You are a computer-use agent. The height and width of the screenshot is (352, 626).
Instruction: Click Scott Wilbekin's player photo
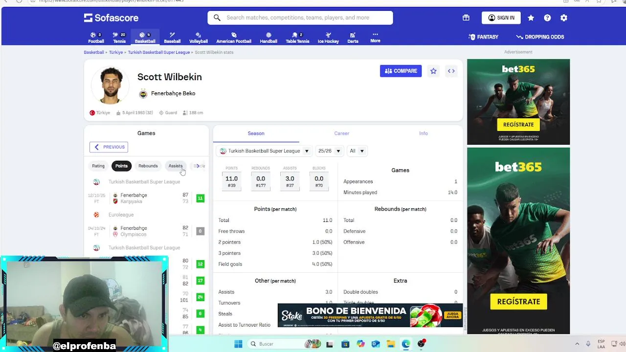[111, 85]
